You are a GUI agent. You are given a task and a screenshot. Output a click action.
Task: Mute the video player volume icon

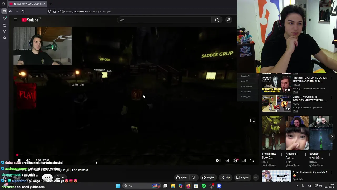coord(28,160)
